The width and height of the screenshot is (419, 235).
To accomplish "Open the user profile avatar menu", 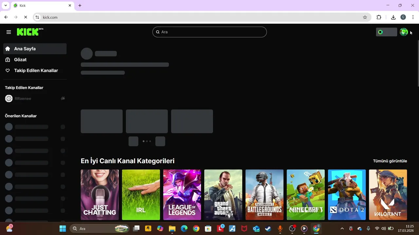I will point(404,32).
